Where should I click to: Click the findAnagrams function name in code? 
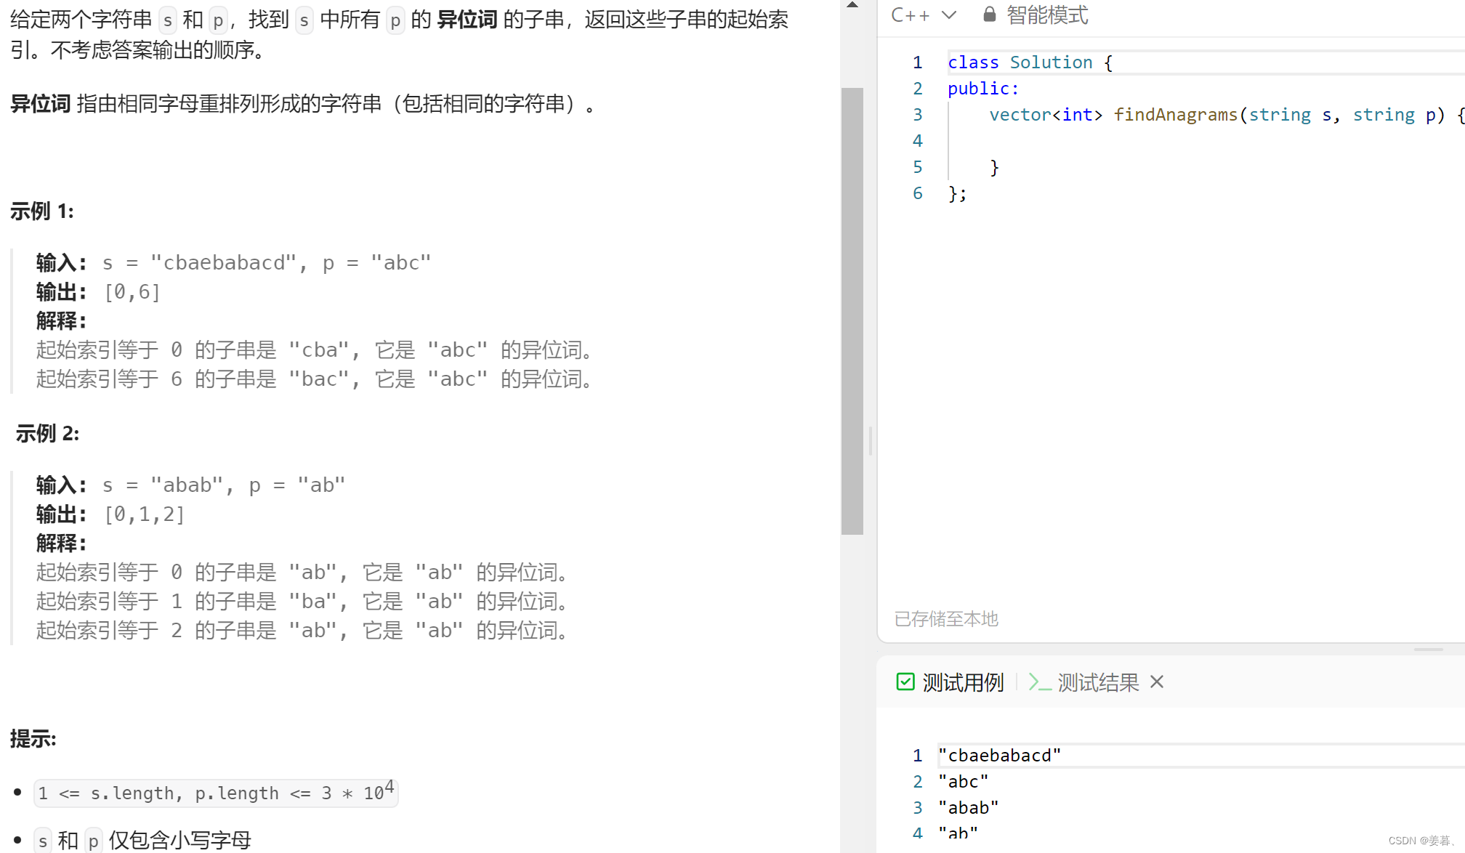click(x=1175, y=115)
